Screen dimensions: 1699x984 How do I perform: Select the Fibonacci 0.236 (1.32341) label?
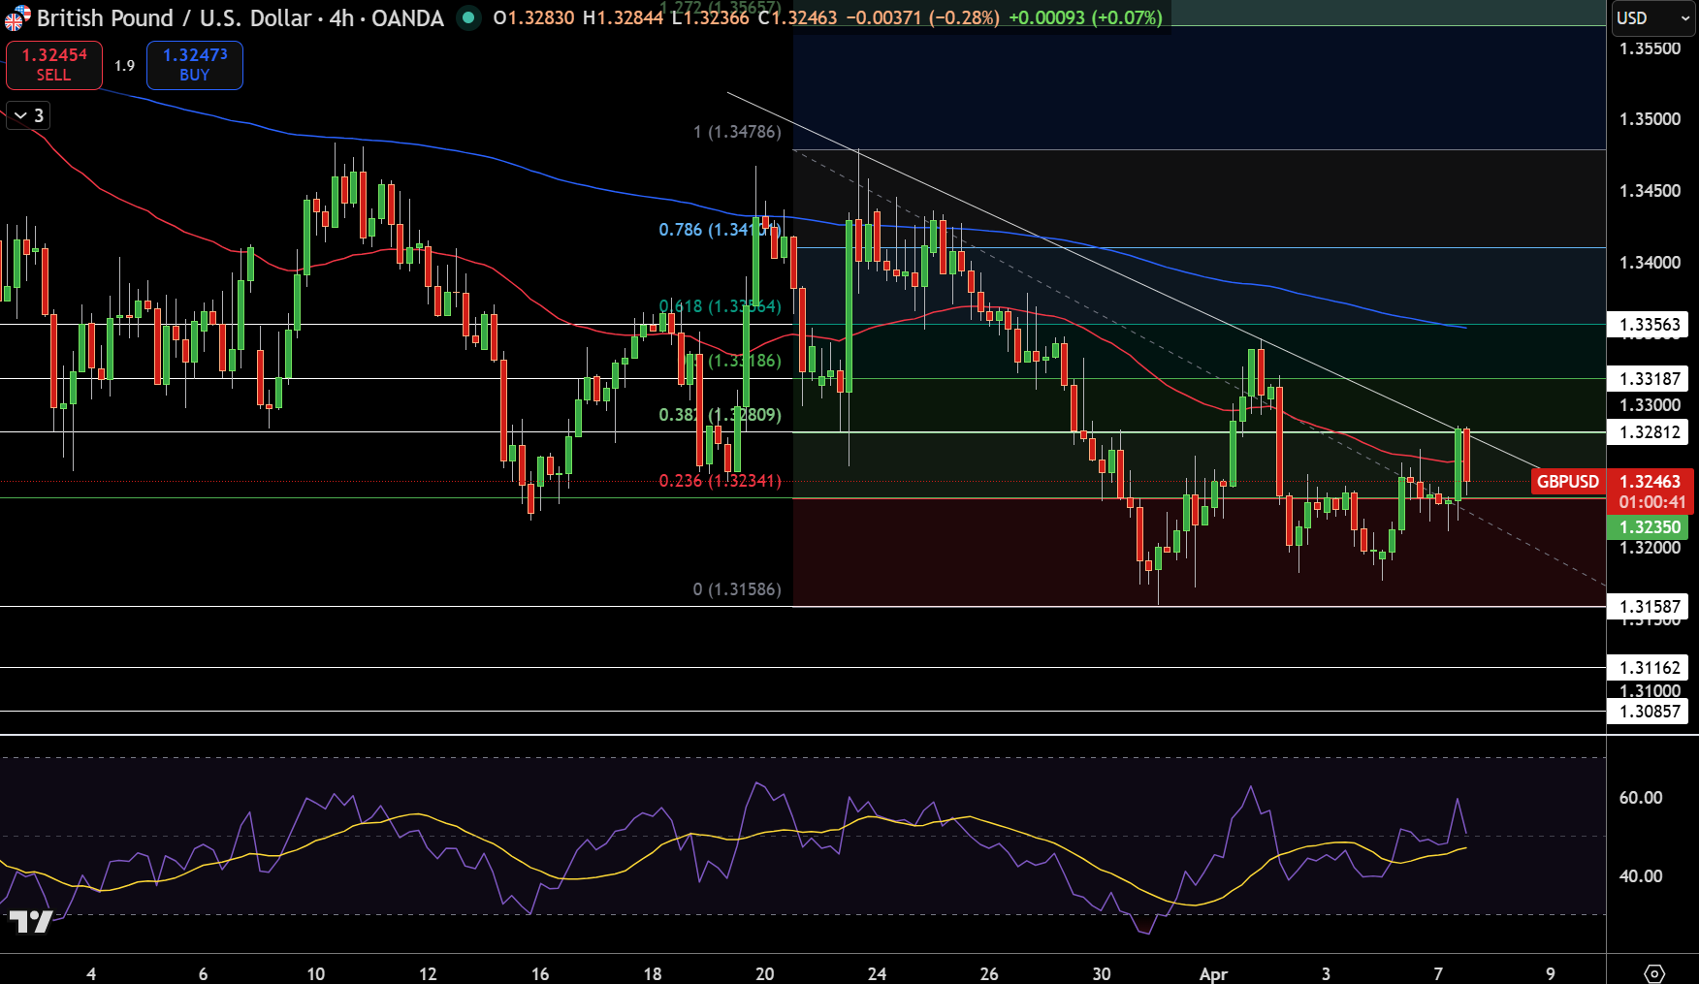(720, 481)
